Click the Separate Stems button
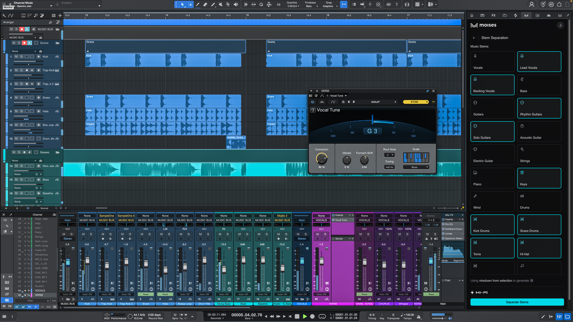 click(517, 302)
